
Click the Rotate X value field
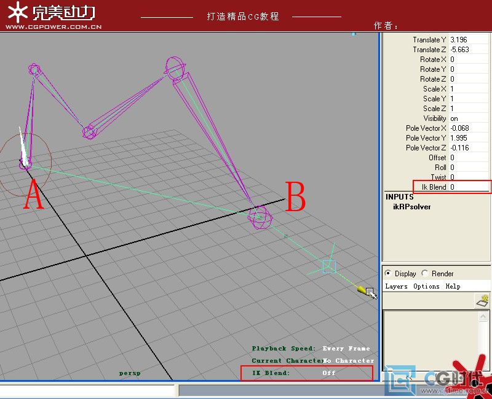[469, 59]
